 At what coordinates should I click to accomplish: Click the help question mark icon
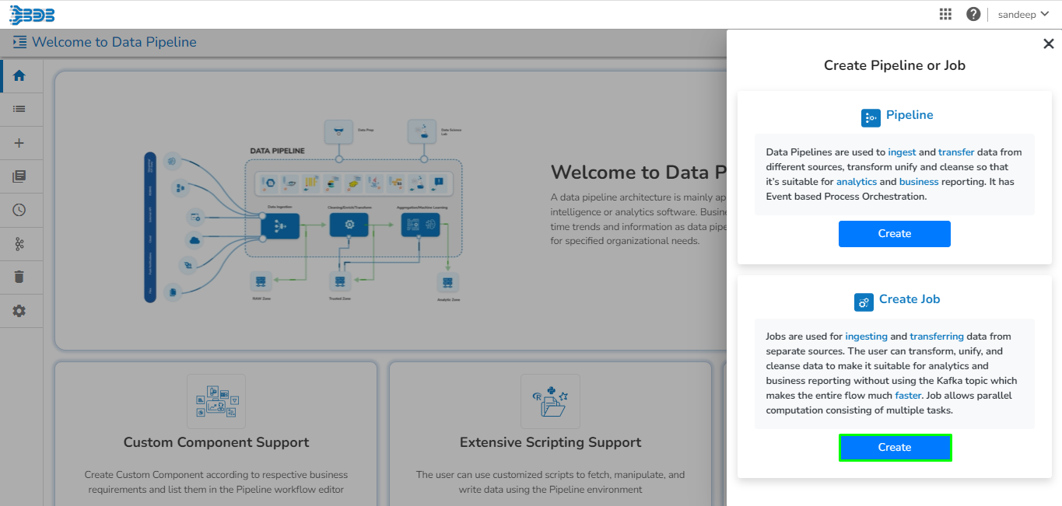point(973,14)
